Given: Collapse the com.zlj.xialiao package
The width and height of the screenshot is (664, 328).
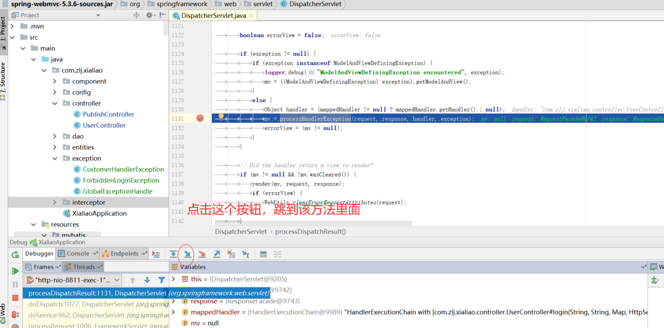Looking at the screenshot, I should point(44,70).
